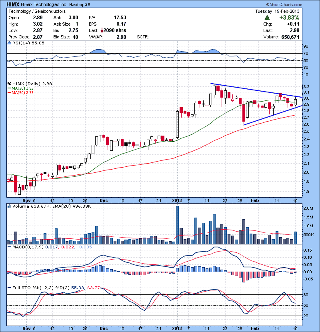The width and height of the screenshot is (320, 332).
Task: Click the upper blue descending trendline
Action: (256, 90)
